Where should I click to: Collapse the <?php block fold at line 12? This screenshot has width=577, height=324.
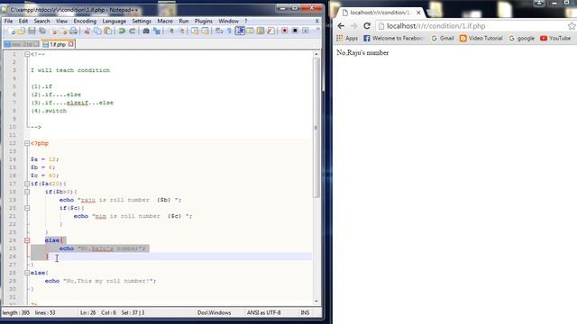coord(27,143)
